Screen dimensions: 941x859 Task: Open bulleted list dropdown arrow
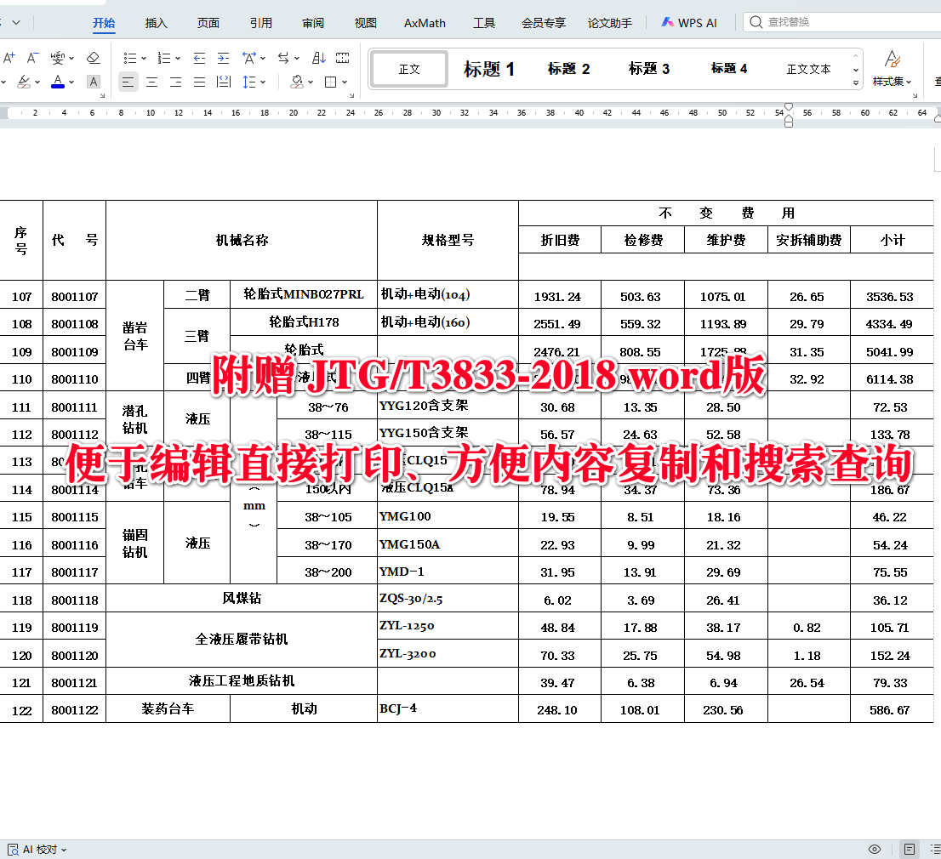(x=144, y=58)
